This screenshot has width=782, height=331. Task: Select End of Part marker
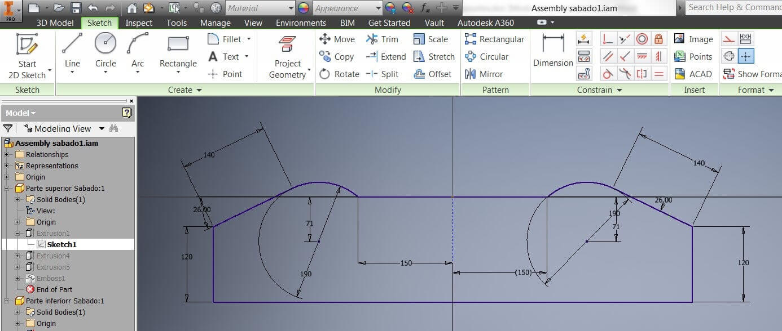click(49, 289)
